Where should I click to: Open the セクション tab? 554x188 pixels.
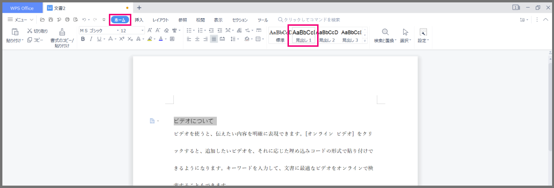(240, 20)
